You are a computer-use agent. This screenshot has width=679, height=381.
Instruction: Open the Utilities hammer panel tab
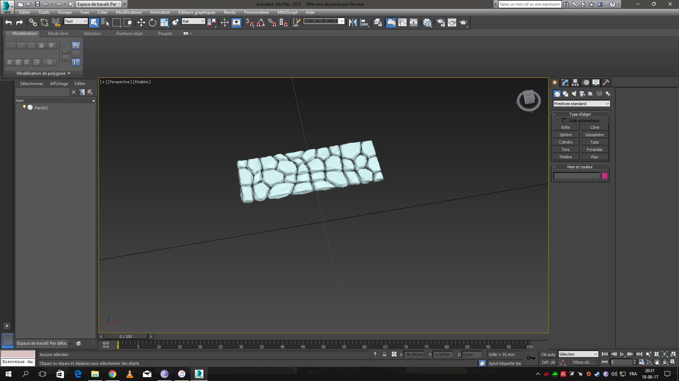(x=606, y=83)
